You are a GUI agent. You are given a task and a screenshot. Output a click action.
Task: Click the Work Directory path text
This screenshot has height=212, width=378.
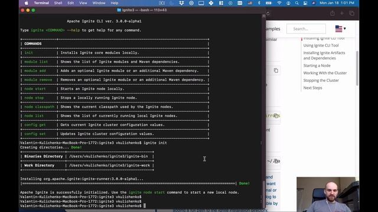click(109, 165)
